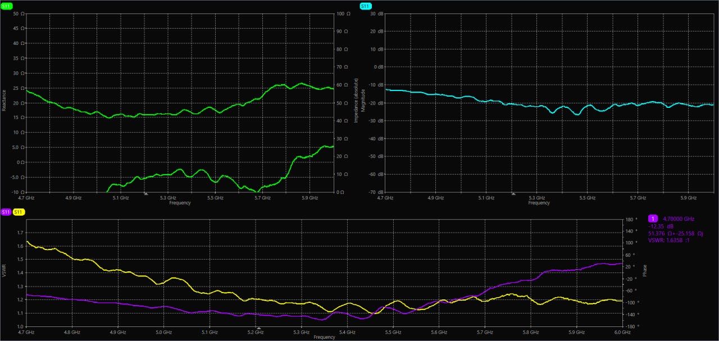Click the marker triangle on the magnitude chart axis

pos(512,193)
